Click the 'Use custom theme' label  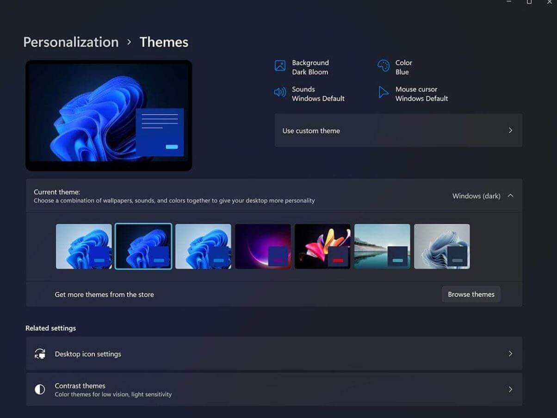(x=311, y=131)
